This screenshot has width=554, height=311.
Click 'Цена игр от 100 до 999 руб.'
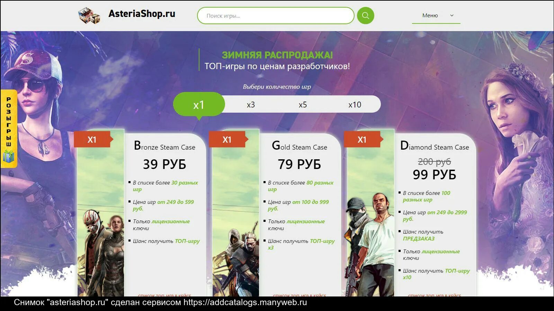pyautogui.click(x=298, y=205)
